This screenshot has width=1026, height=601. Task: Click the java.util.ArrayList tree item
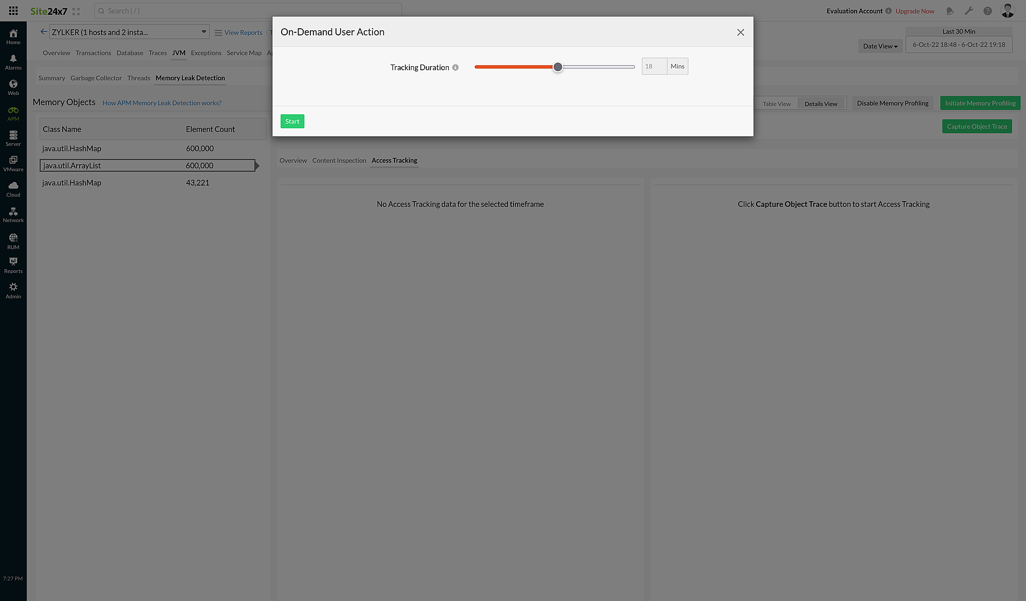(x=71, y=165)
